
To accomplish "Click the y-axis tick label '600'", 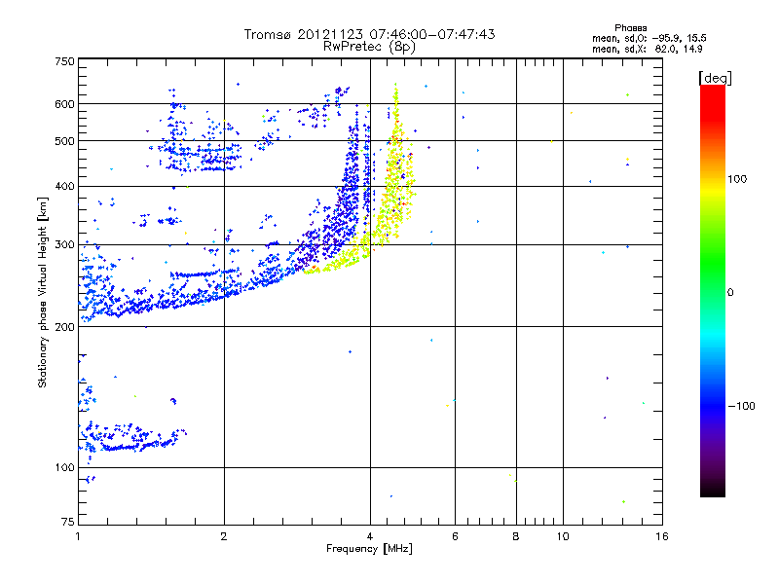I will tap(64, 104).
